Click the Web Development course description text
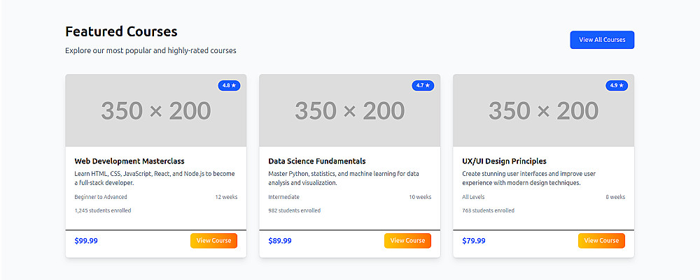Viewport: 700px width, 280px height. point(154,178)
